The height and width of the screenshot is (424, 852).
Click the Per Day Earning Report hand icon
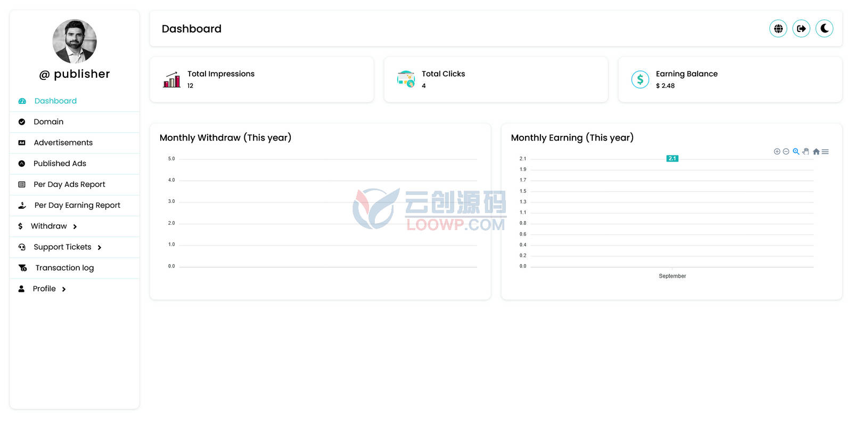(x=22, y=205)
